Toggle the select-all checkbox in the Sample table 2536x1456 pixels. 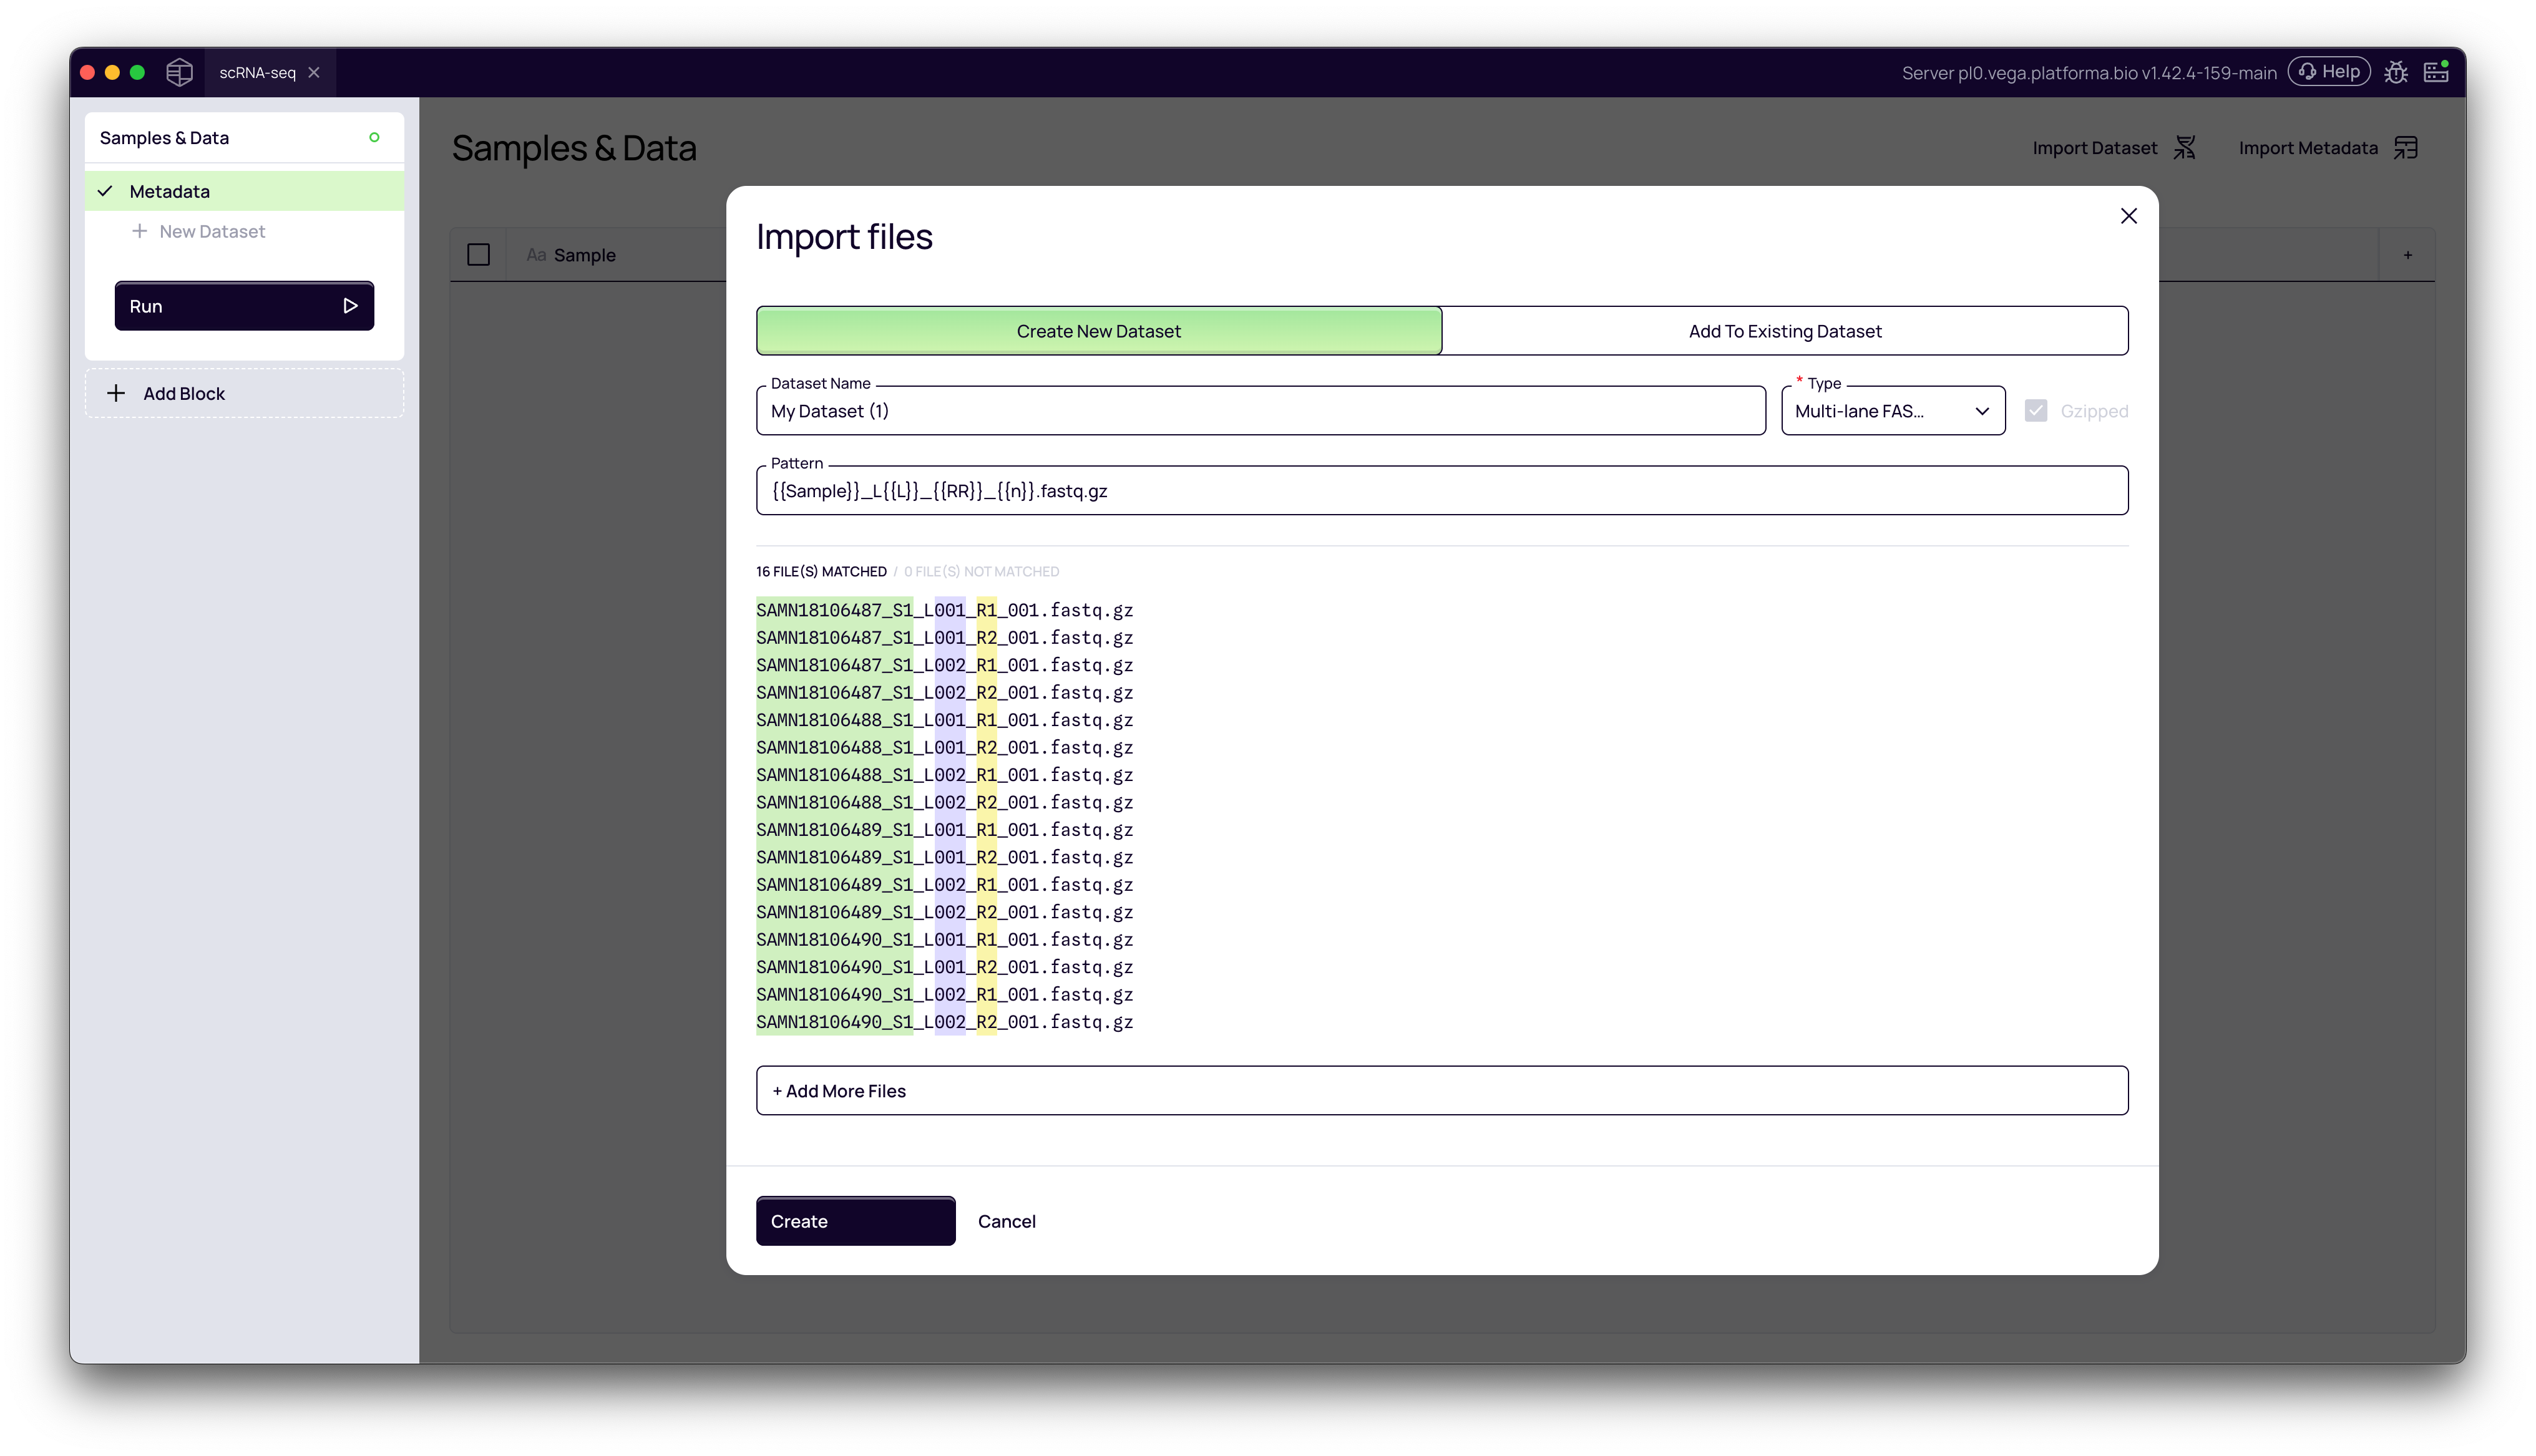[479, 254]
